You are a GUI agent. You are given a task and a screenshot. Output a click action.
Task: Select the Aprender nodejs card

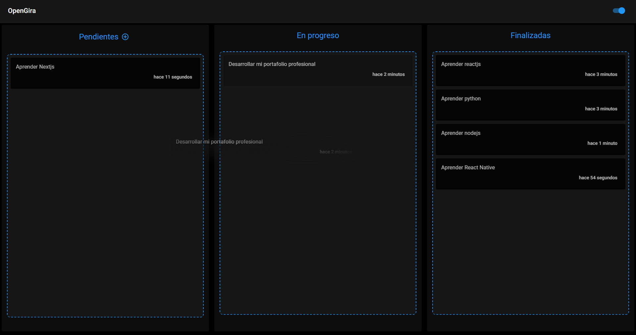[530, 140]
